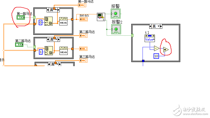Click the t1 Value property node
Image resolution: width=210 pixels, height=118 pixels.
coord(150,38)
